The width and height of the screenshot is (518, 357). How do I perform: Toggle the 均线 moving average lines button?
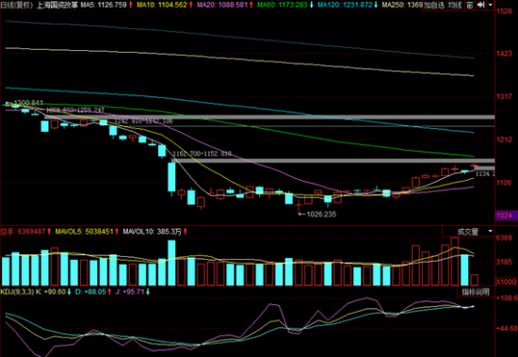[x=455, y=5]
